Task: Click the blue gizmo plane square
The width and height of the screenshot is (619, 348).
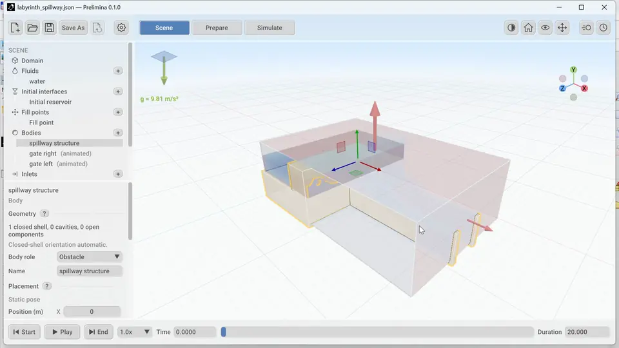Action: pyautogui.click(x=371, y=147)
